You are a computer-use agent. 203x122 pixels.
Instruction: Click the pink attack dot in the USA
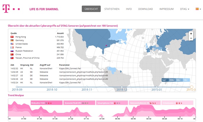(x=106, y=45)
